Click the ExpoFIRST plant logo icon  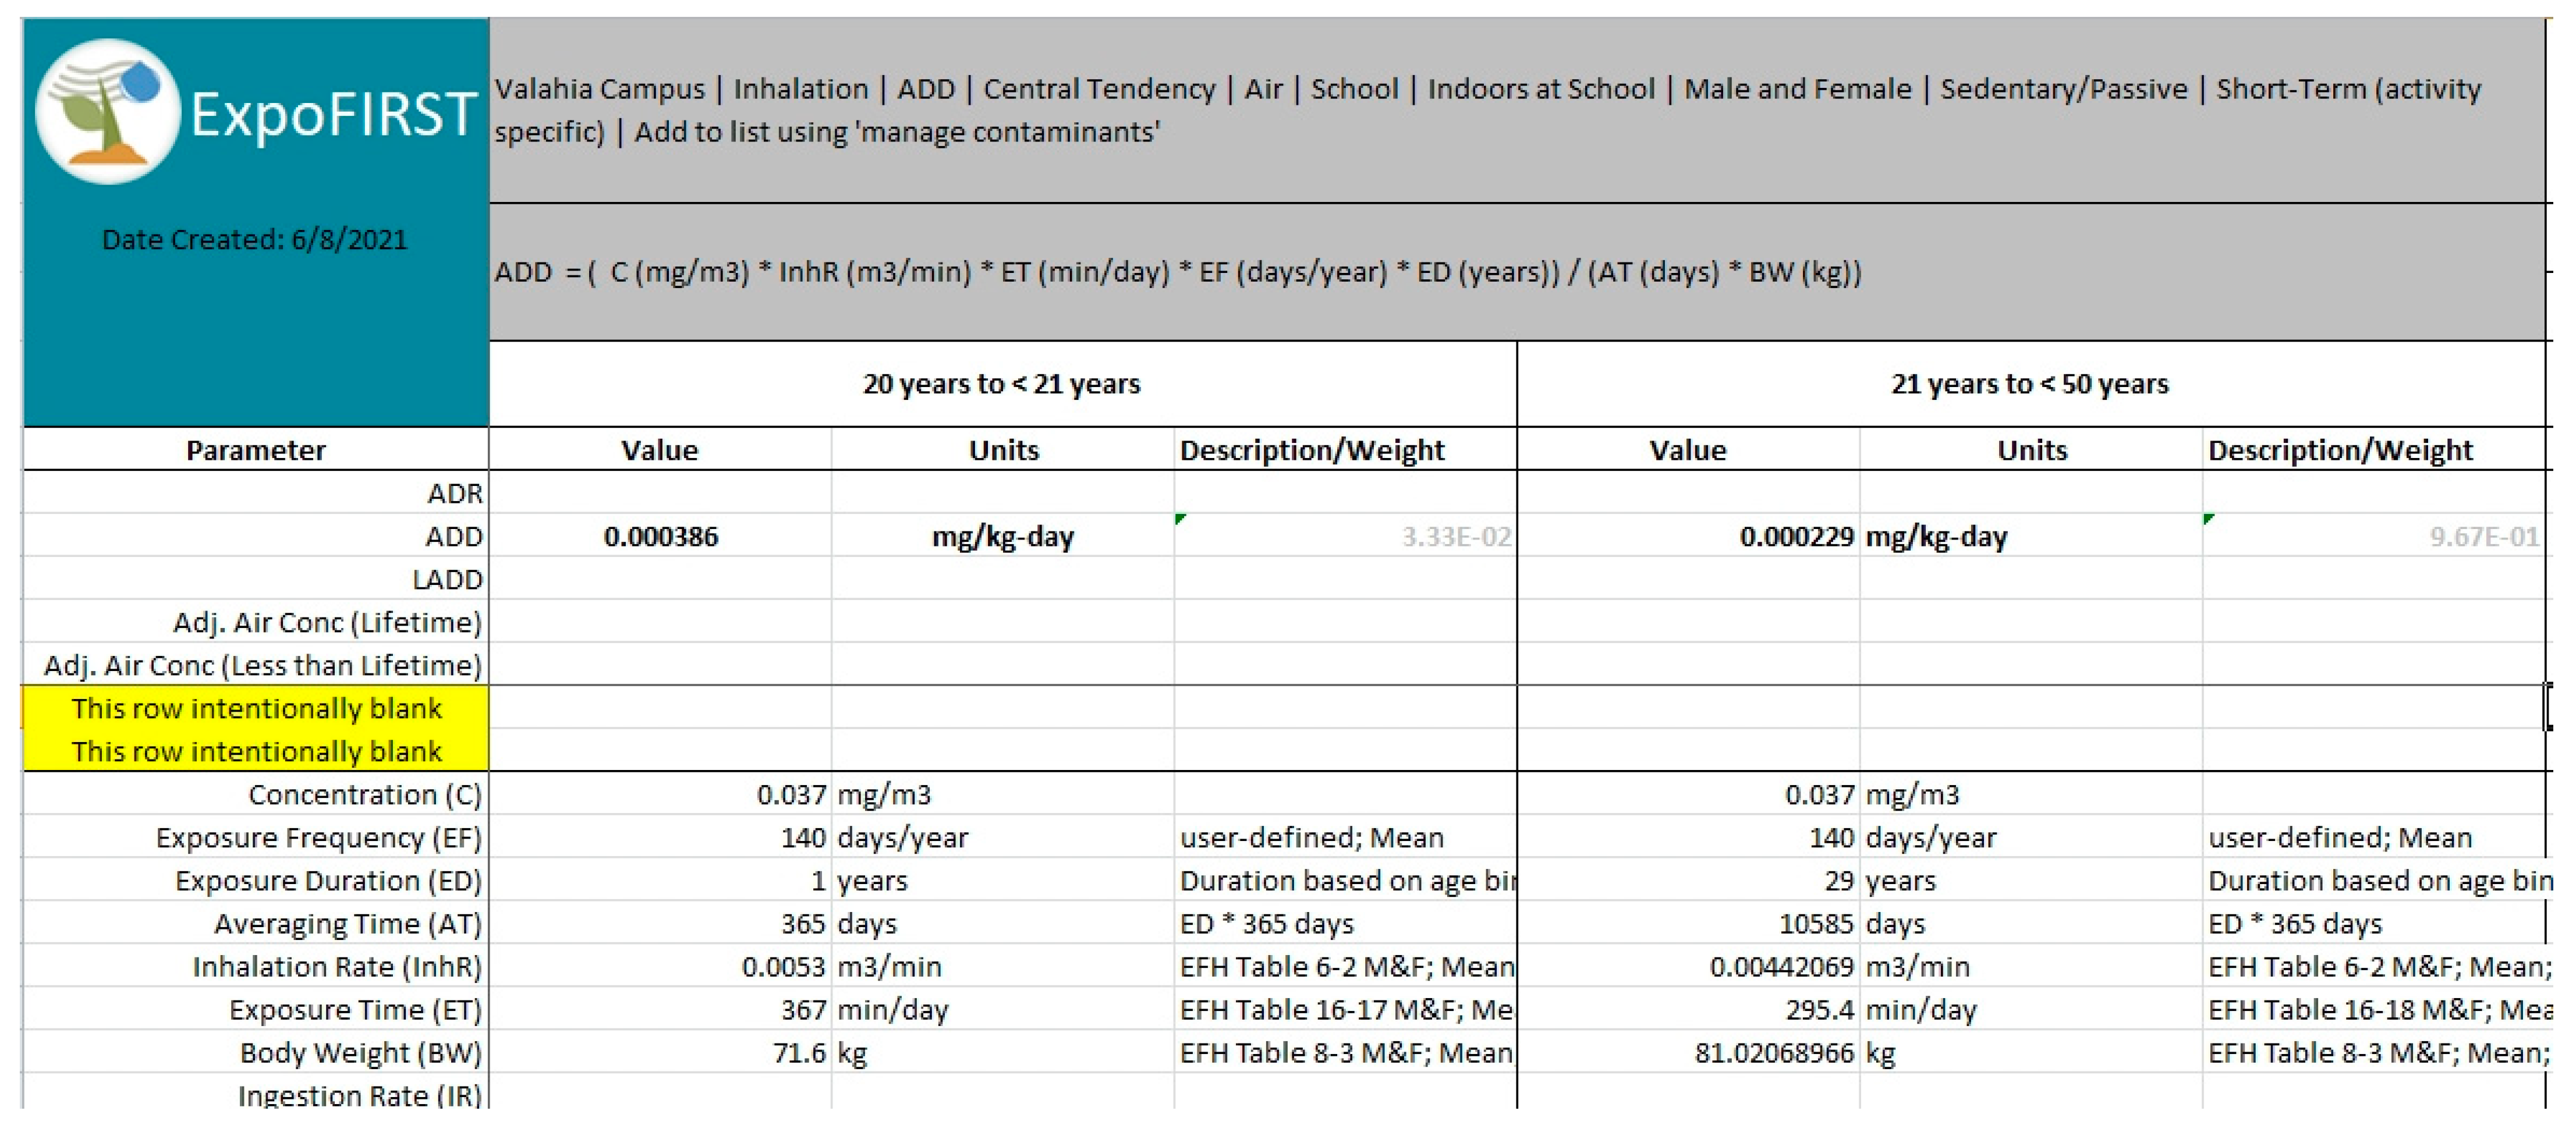point(107,112)
